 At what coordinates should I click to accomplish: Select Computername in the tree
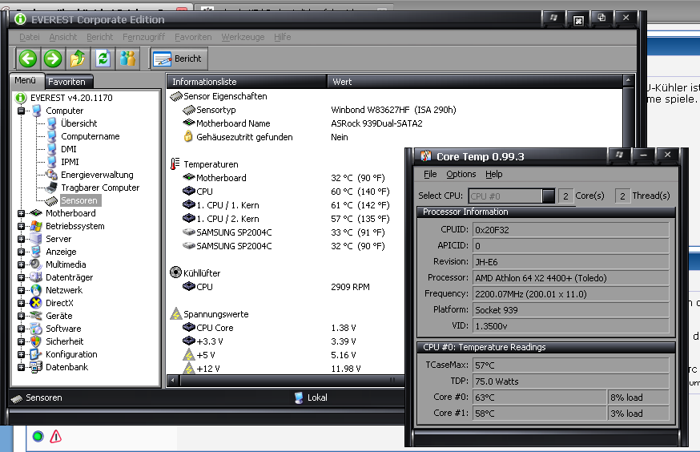[x=91, y=136]
